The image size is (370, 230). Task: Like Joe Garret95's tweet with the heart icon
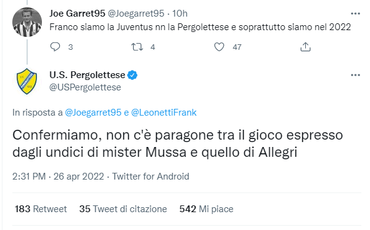point(219,47)
